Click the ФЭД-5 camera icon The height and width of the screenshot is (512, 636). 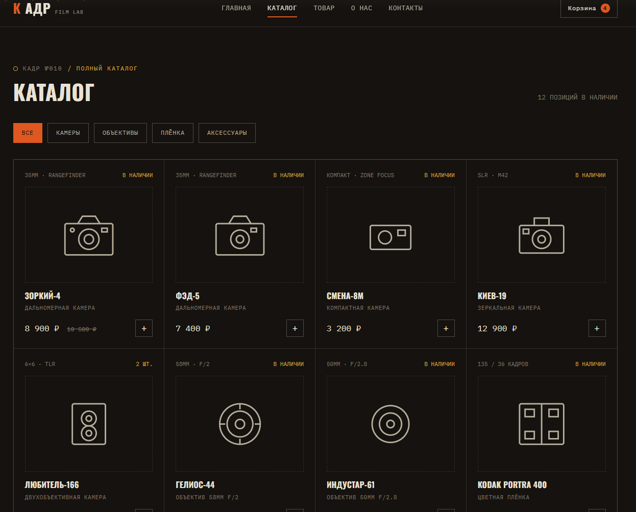[x=240, y=235]
